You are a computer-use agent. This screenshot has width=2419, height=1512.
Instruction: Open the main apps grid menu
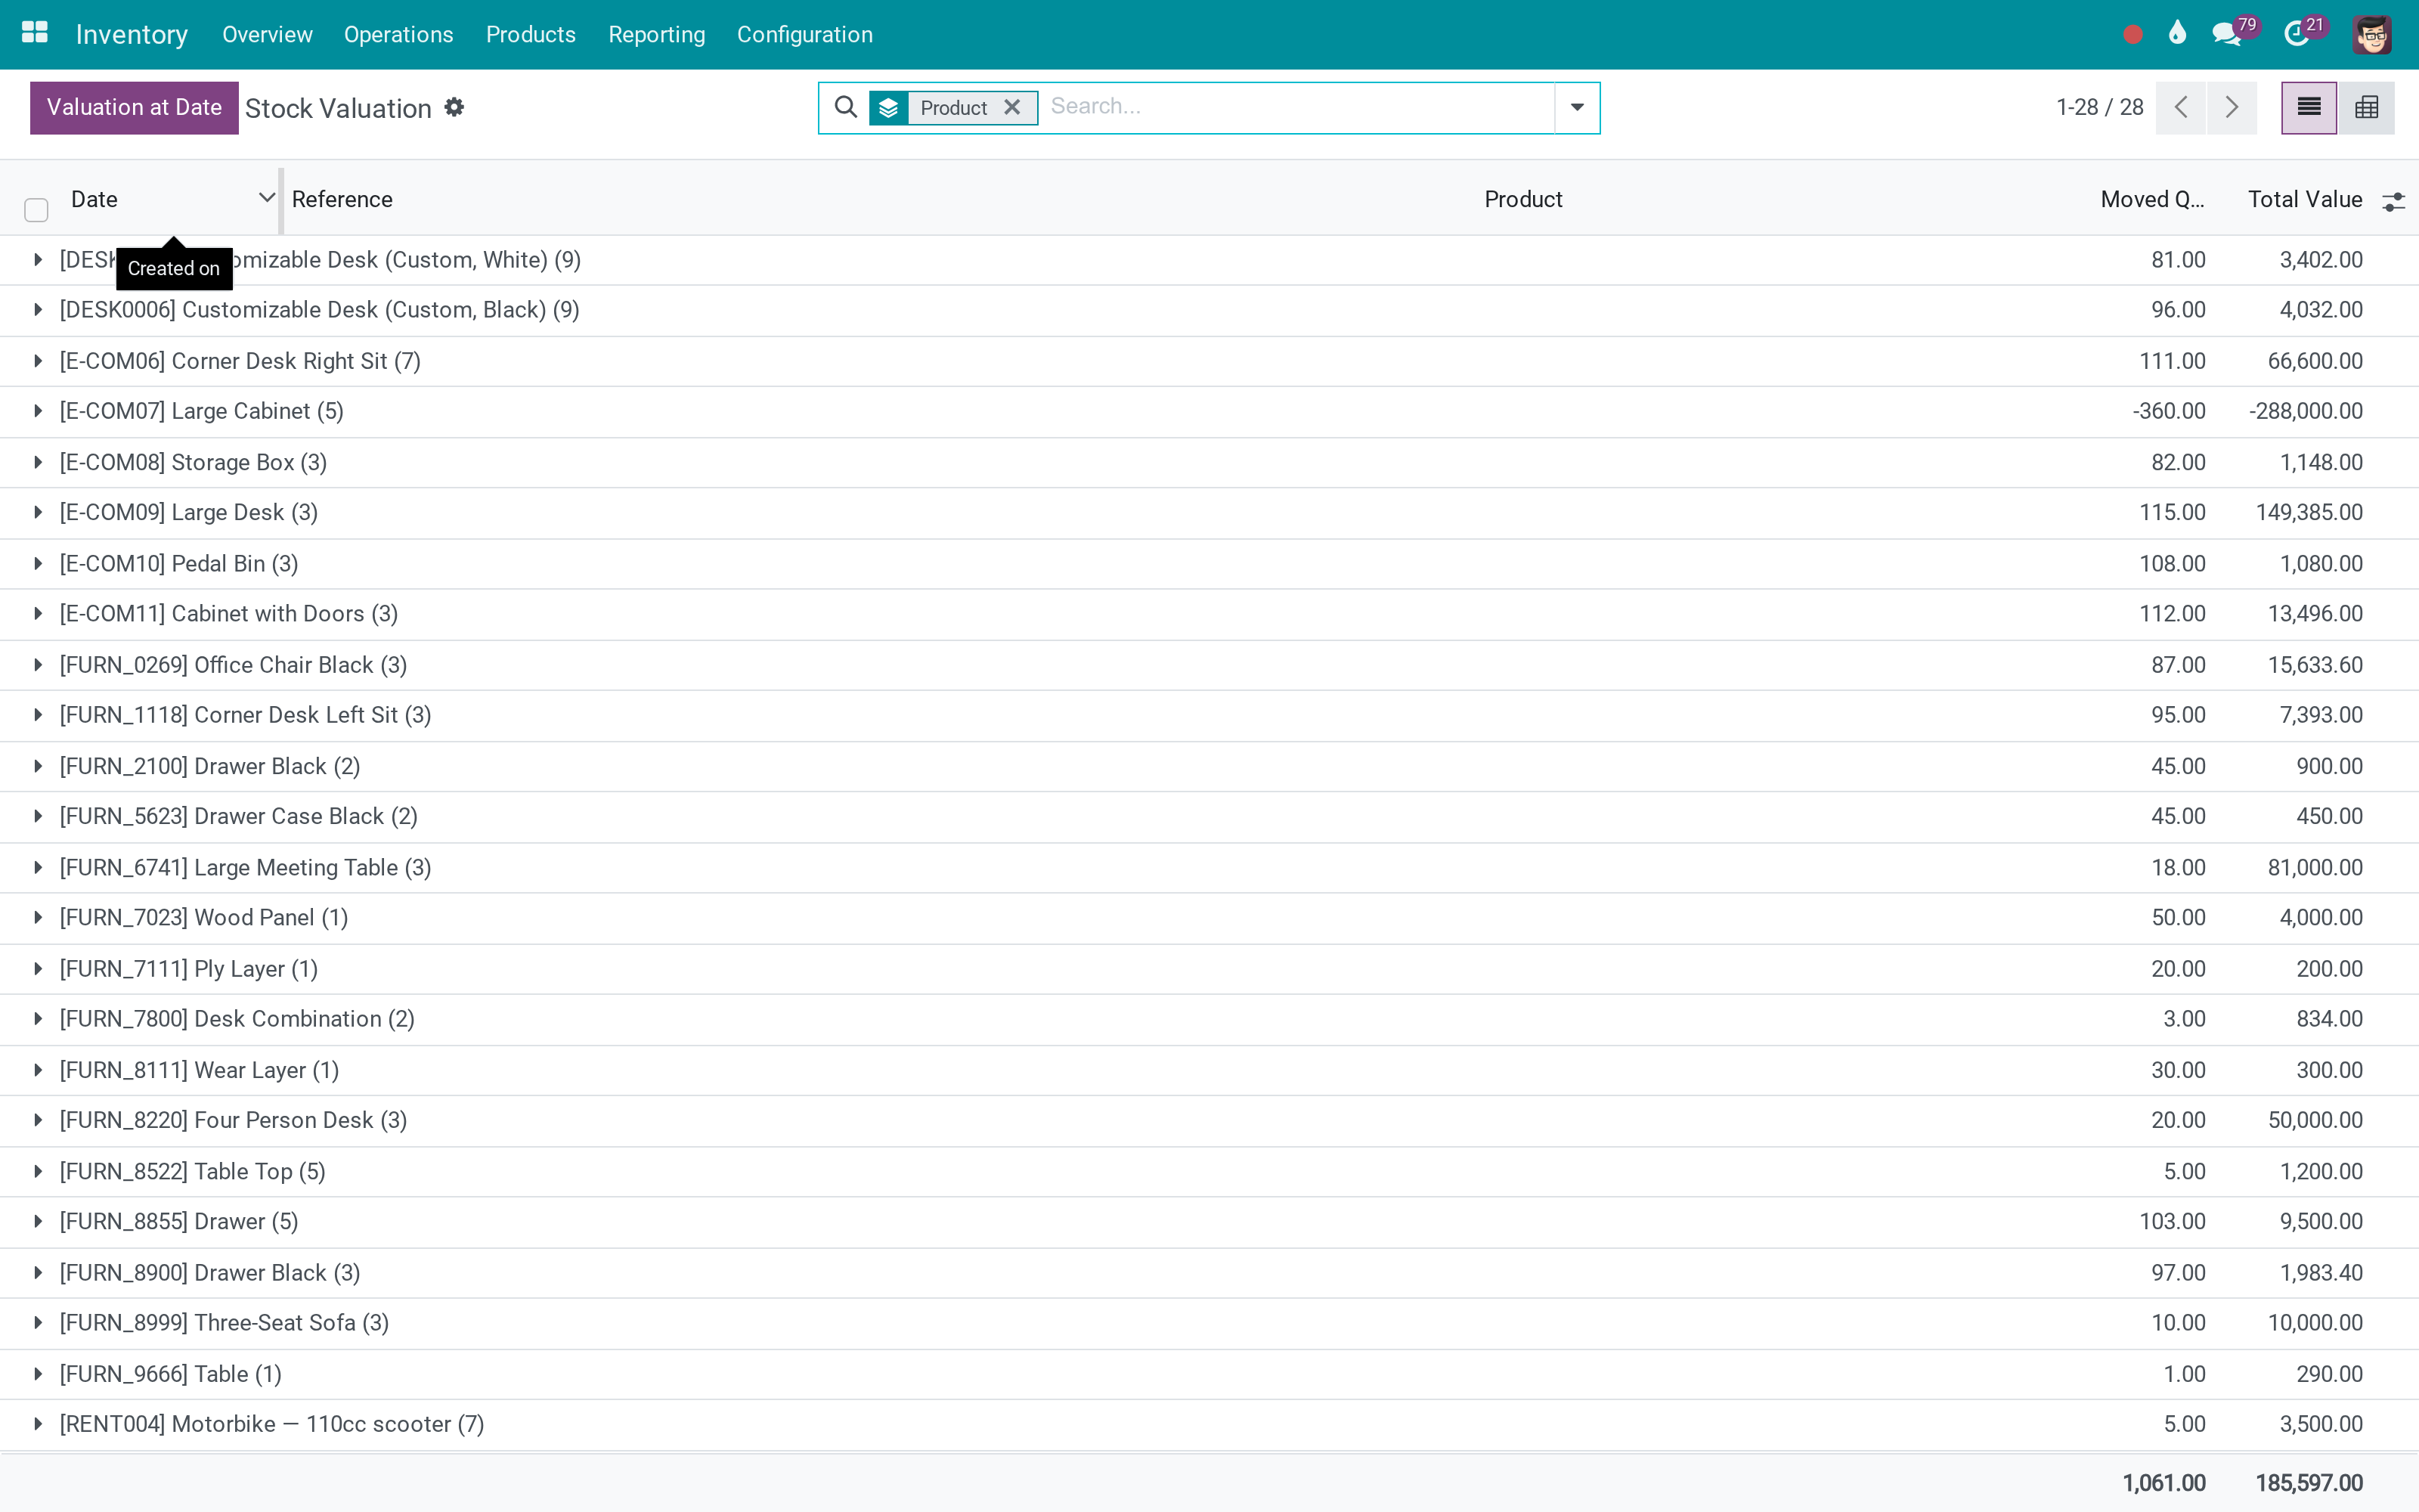pyautogui.click(x=35, y=34)
